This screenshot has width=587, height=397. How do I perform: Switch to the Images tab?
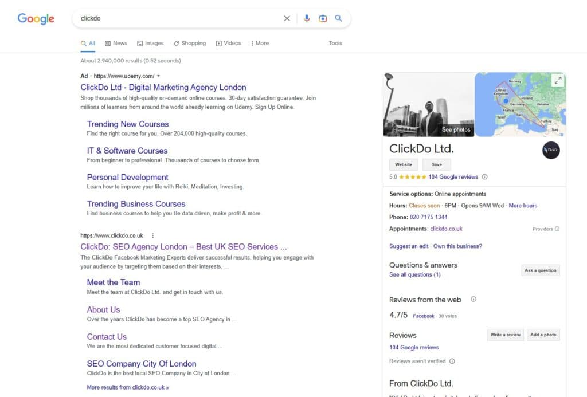coord(150,43)
